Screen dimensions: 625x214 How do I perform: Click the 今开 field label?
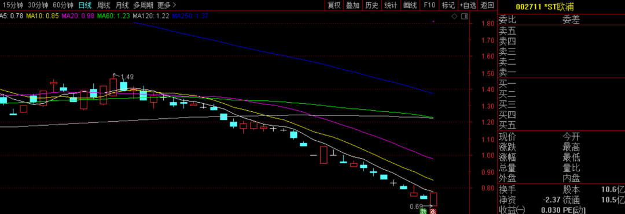pos(571,137)
